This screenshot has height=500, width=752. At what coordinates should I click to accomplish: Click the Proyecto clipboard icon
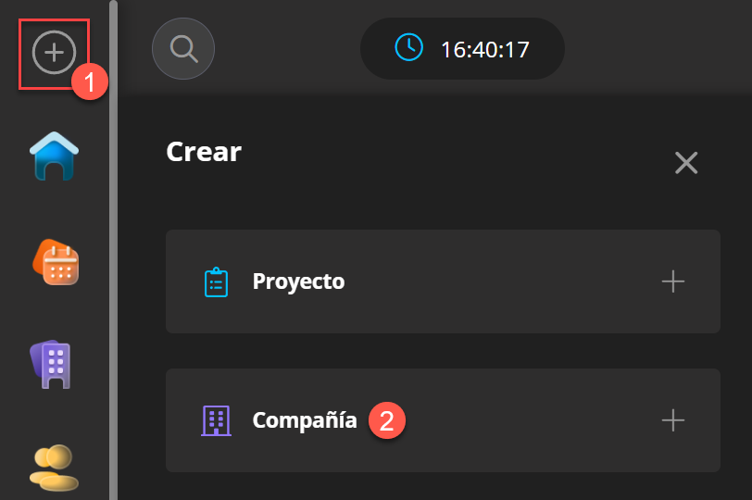coord(217,281)
